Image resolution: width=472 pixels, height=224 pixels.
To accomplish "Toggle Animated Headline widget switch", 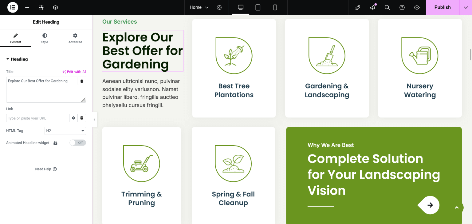I will click(x=77, y=143).
